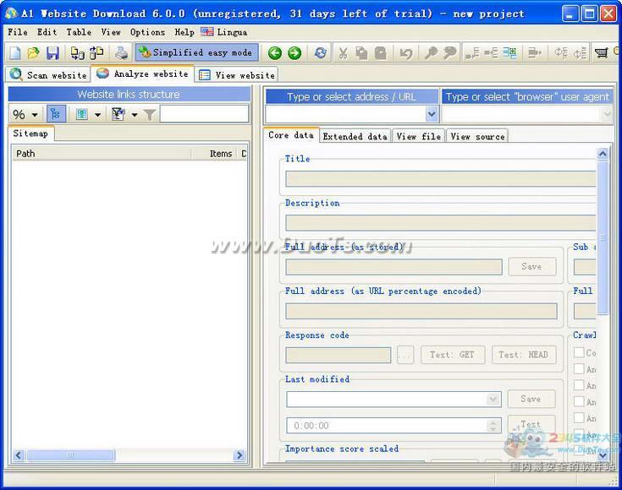The width and height of the screenshot is (622, 490).
Task: Click the vertical scrollbar in Core data panel
Action: coord(603,237)
